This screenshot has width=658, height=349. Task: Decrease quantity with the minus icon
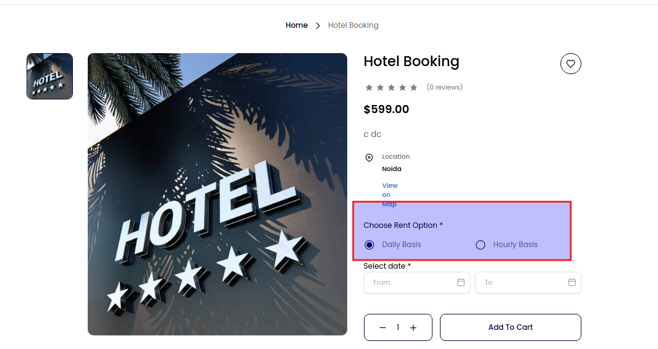click(x=383, y=327)
